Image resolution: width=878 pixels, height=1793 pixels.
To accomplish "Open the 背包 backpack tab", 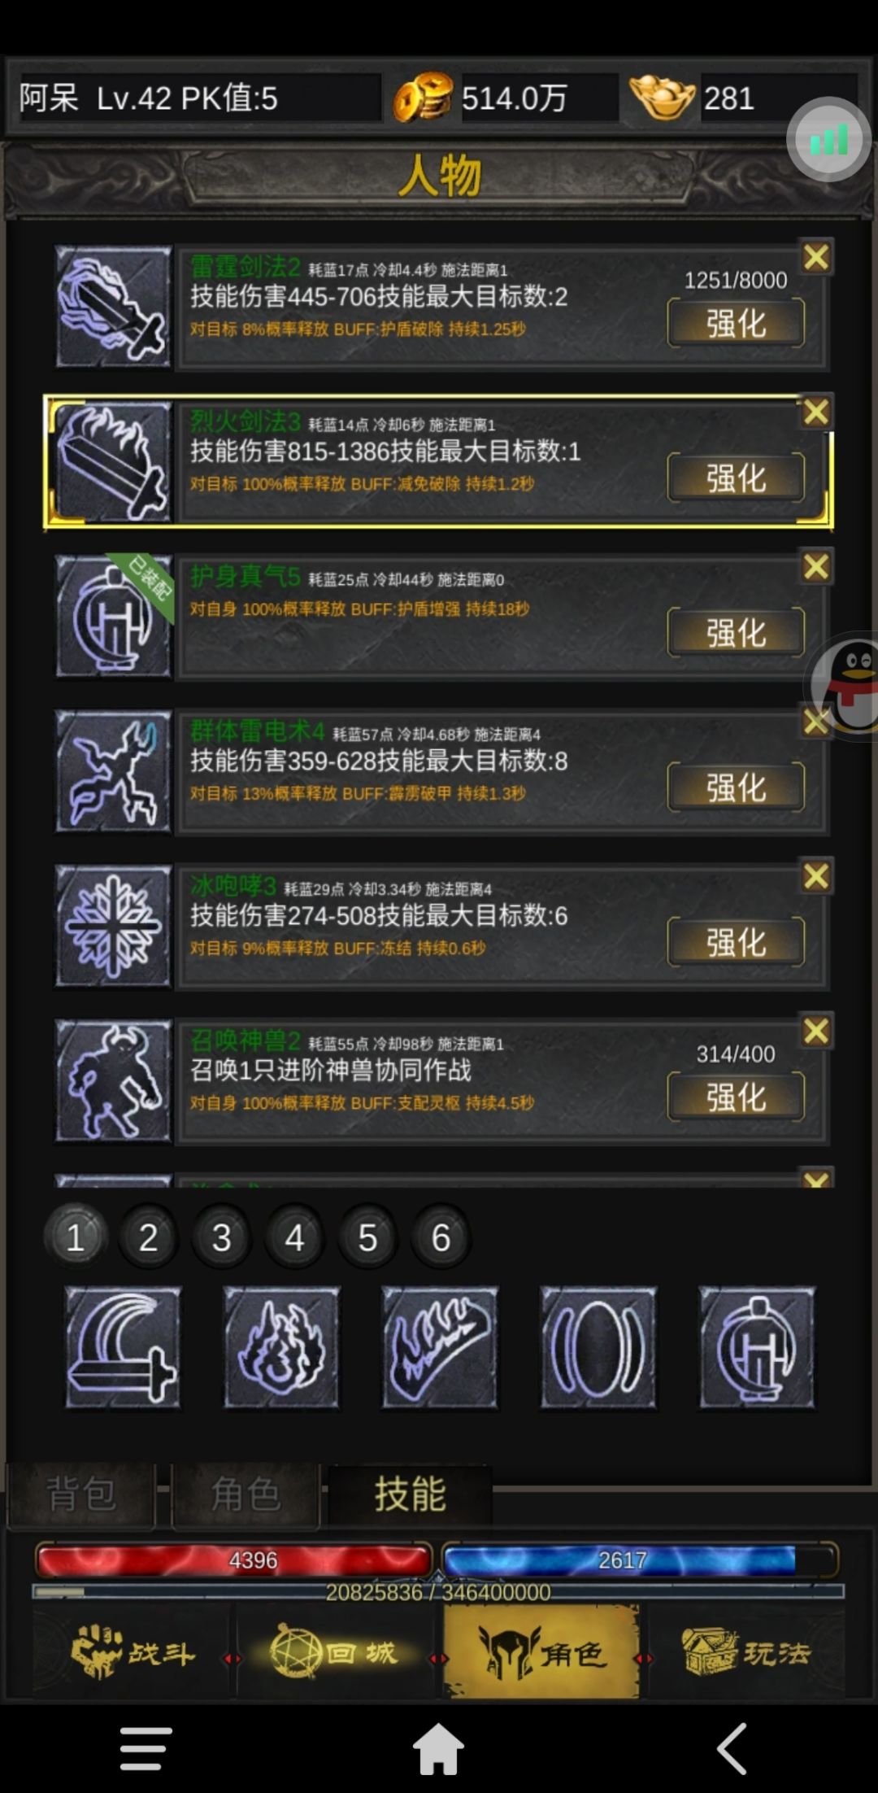I will point(81,1495).
